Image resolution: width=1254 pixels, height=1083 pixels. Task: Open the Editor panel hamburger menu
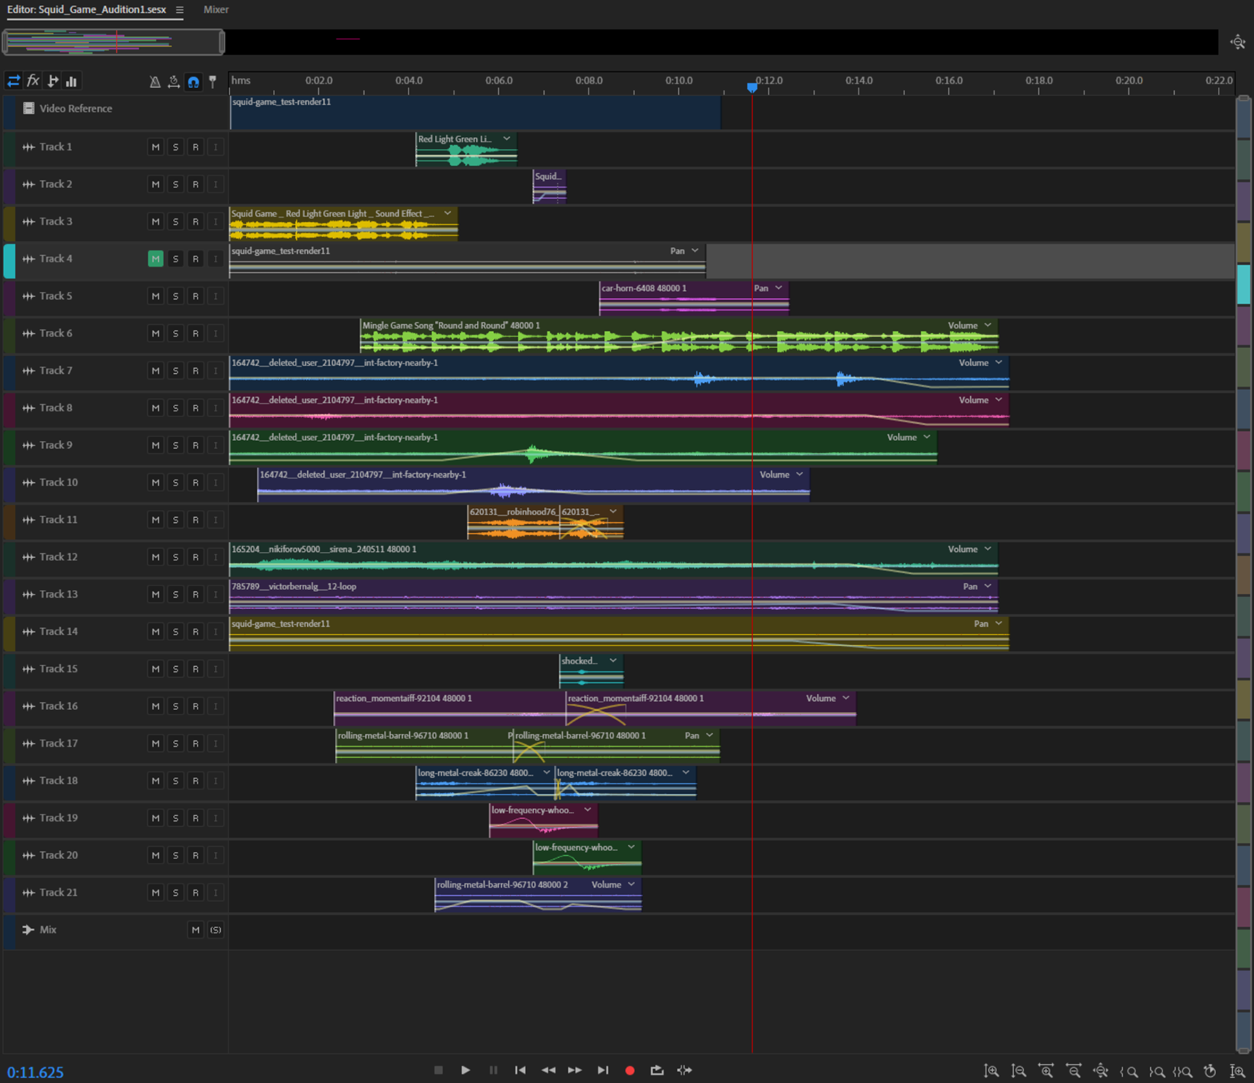180,10
